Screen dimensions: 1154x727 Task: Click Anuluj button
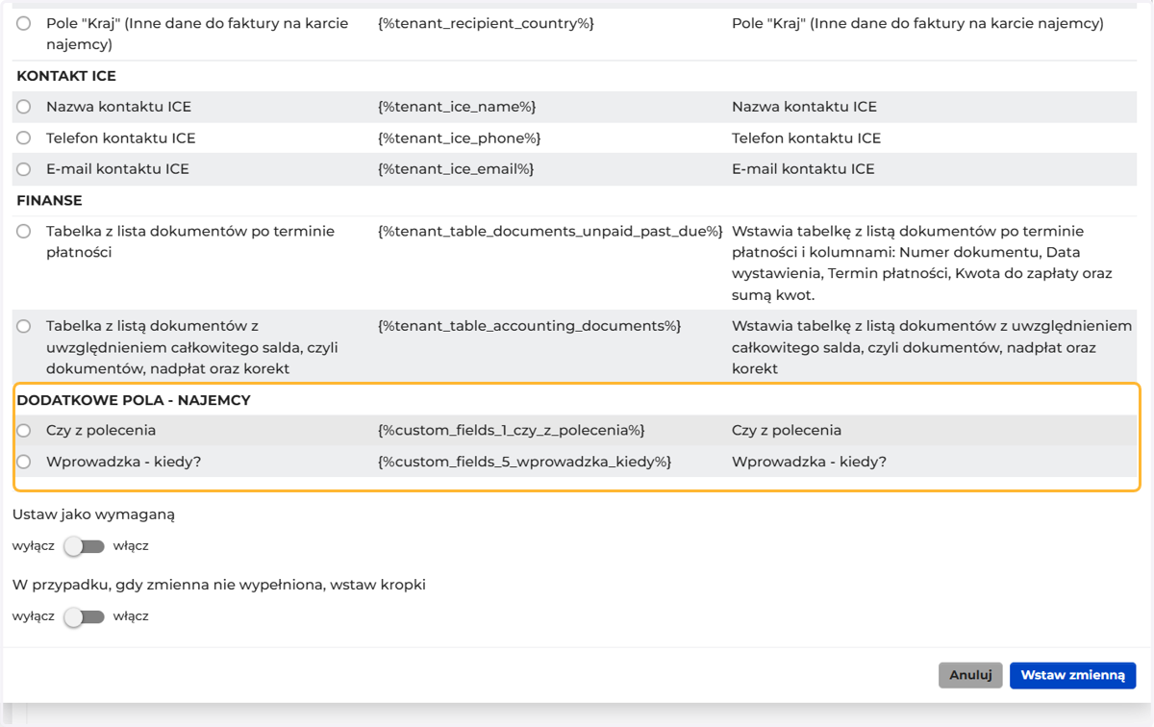pos(970,675)
